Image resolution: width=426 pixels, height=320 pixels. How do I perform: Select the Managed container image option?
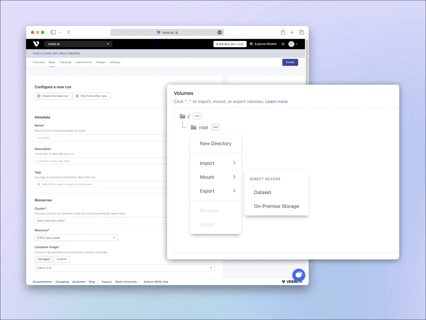click(x=44, y=259)
